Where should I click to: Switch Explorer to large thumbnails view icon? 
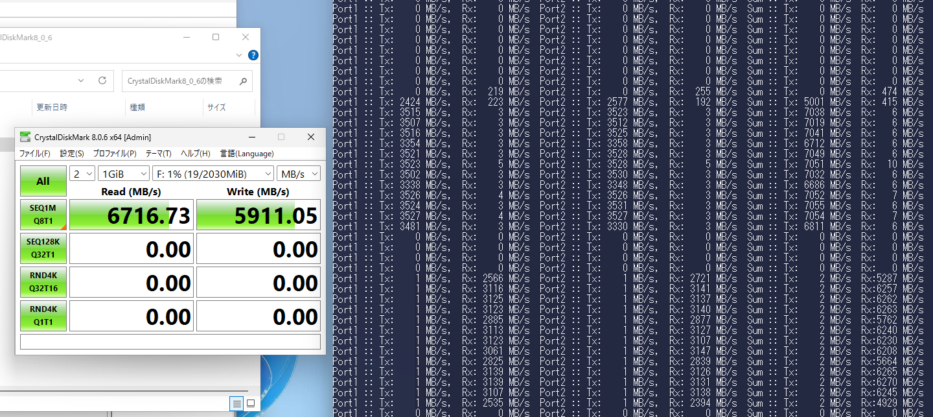251,403
